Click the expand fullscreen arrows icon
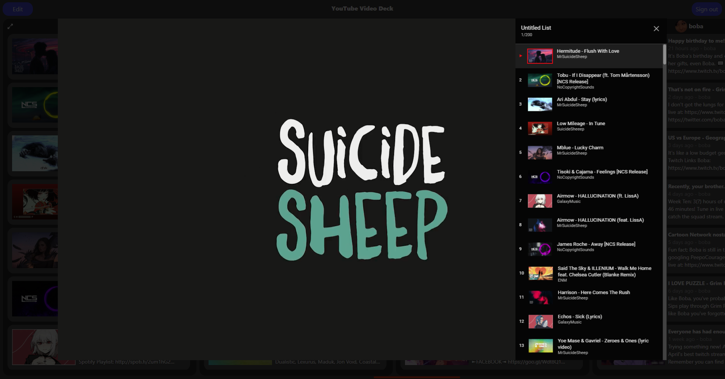Screen dimensions: 725x379 (x=10, y=26)
